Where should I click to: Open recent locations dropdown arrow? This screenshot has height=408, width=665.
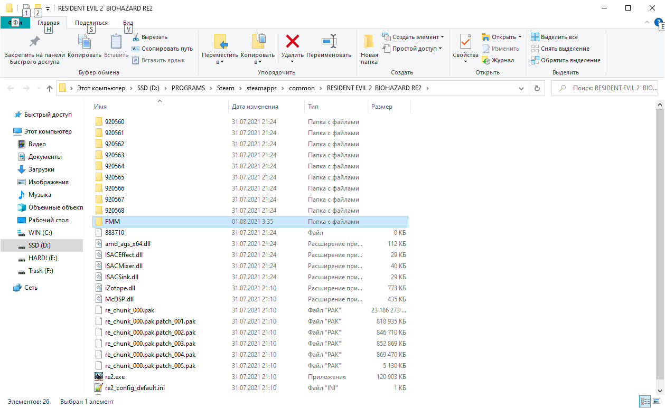click(39, 89)
